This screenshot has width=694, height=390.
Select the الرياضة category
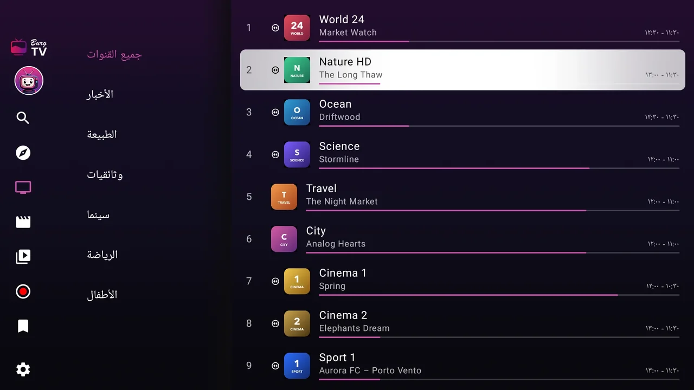click(x=102, y=255)
